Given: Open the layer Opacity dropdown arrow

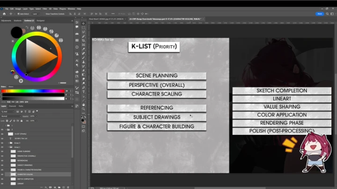Looking at the screenshot, I should pos(37,116).
